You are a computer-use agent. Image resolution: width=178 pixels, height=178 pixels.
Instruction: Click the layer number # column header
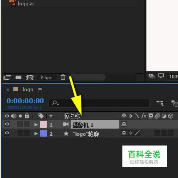(x=51, y=116)
